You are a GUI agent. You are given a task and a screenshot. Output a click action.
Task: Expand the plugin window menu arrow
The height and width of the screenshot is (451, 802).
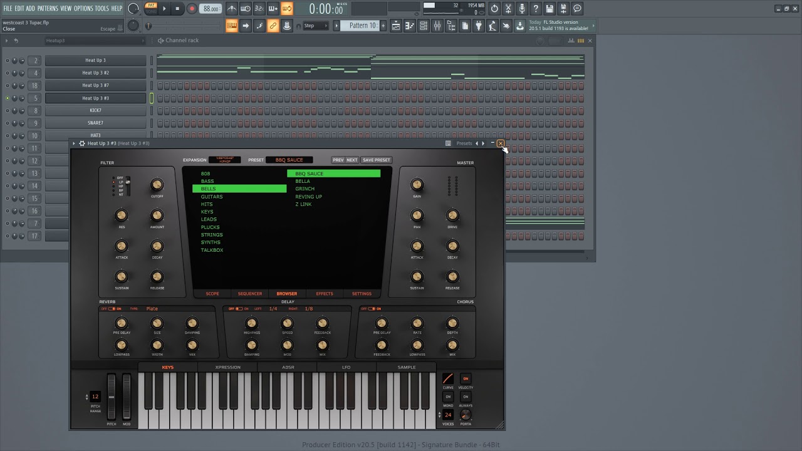click(74, 143)
